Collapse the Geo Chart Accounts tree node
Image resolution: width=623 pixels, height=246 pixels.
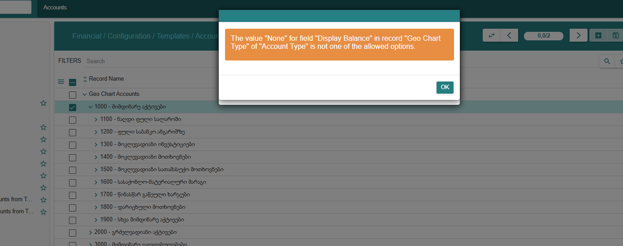[85, 95]
